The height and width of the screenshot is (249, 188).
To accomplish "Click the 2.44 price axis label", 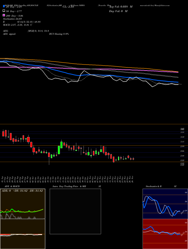I will click(182, 156).
